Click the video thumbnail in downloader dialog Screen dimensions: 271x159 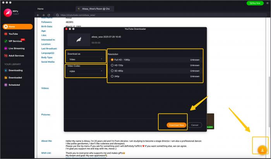79,40
